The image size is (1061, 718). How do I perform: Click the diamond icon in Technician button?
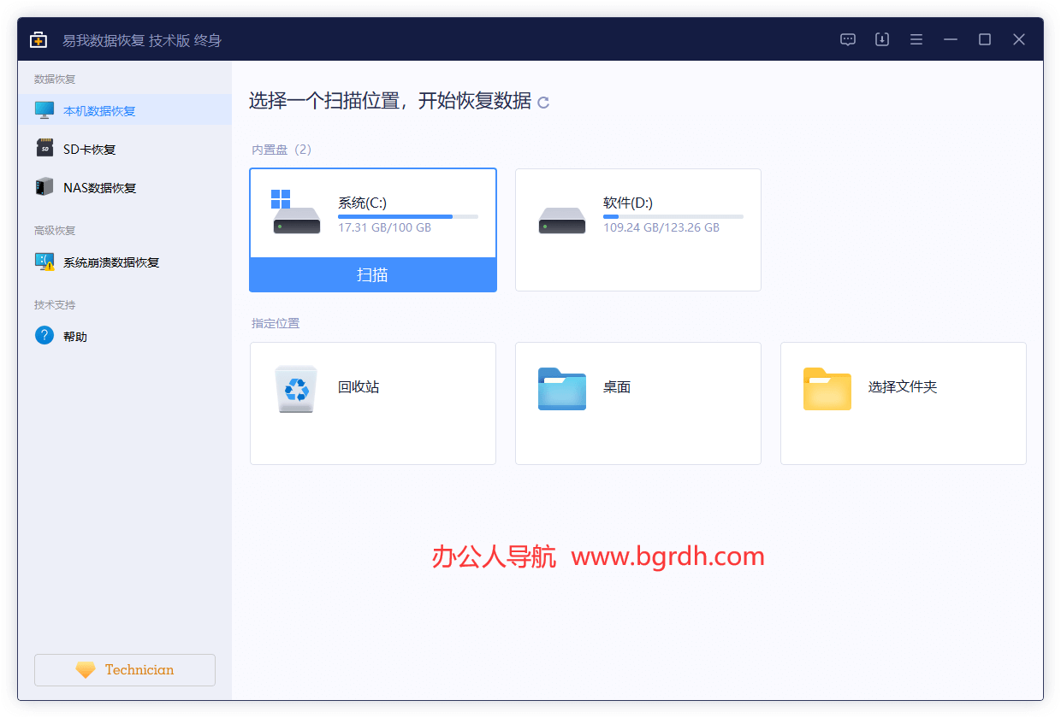tap(86, 670)
